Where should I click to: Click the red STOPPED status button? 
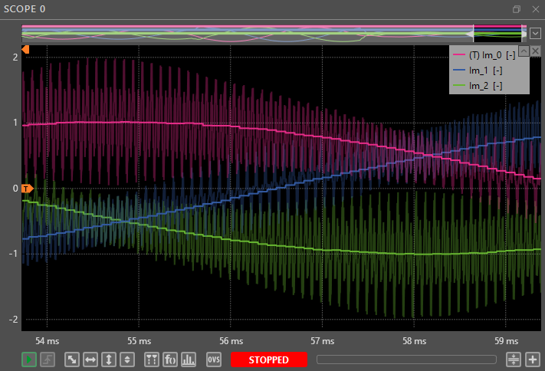point(268,360)
